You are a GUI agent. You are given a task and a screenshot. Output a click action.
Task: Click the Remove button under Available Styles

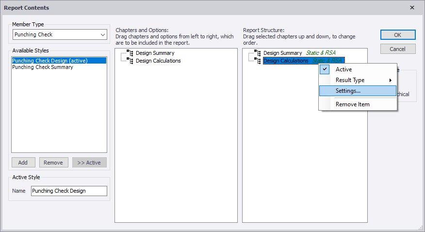[53, 163]
